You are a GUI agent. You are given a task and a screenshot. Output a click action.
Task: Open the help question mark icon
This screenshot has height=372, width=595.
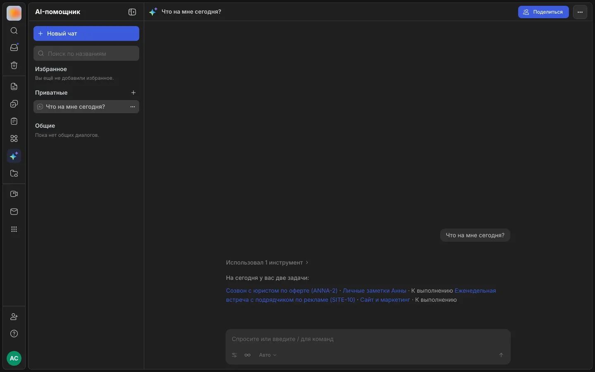coord(14,334)
